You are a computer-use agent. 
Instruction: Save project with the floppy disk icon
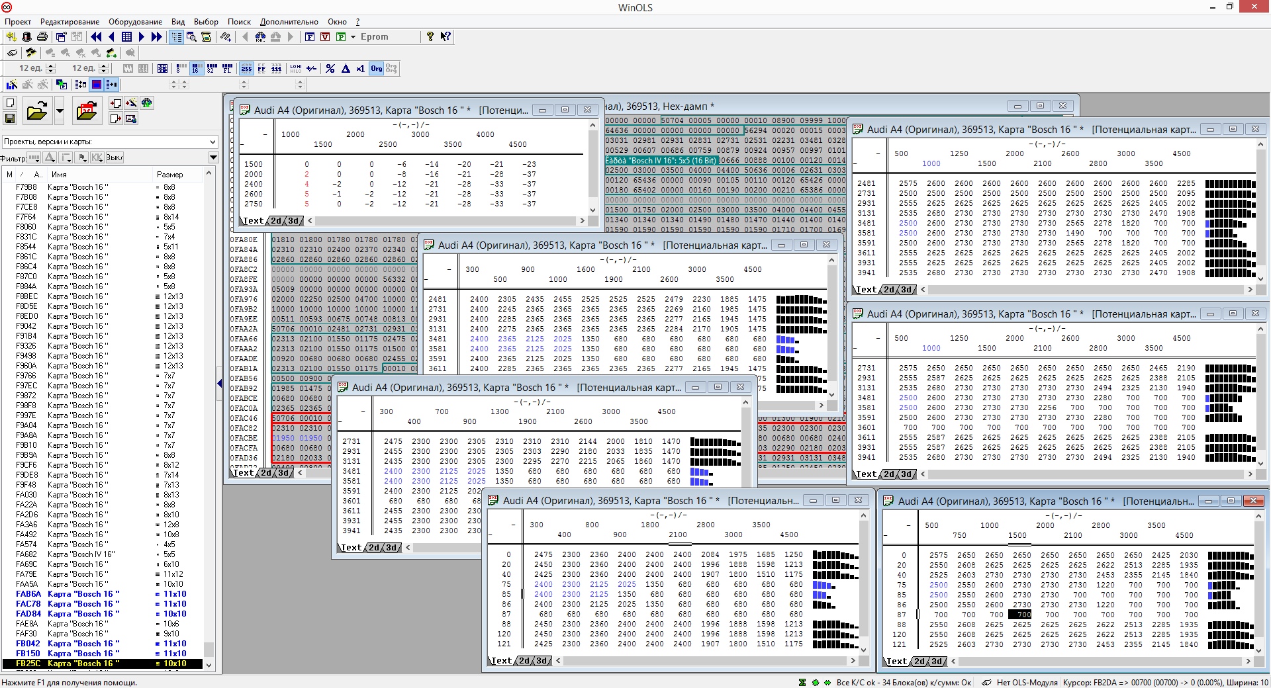(10, 118)
